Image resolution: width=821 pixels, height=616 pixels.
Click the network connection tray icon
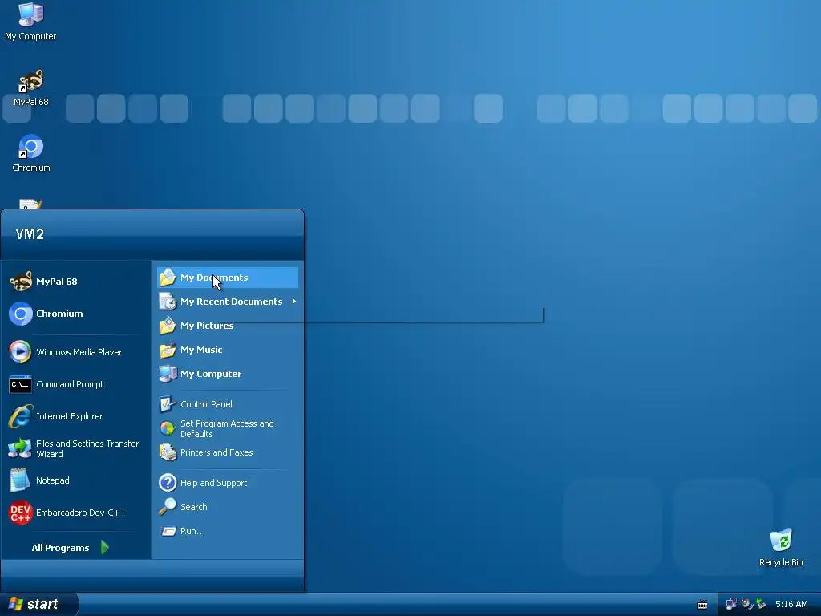[x=731, y=604]
